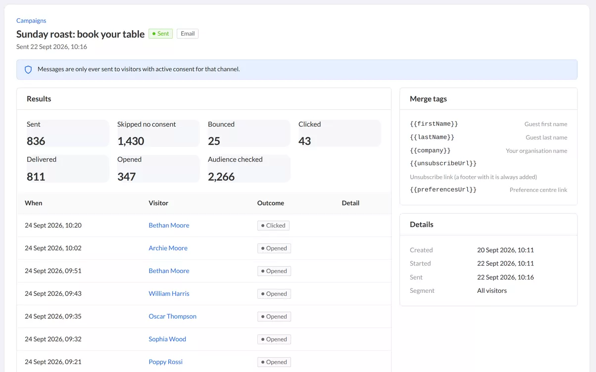The image size is (596, 372).
Task: Click timestamp 24 Sept 2026, 10:02
Action: (x=53, y=248)
